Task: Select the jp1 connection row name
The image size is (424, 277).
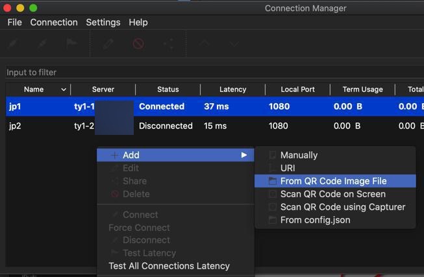Action: pos(14,106)
